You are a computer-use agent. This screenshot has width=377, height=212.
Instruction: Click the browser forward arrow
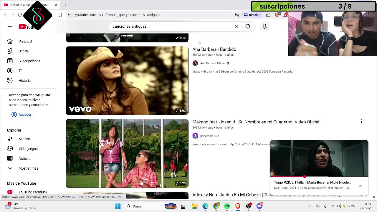(x=12, y=15)
